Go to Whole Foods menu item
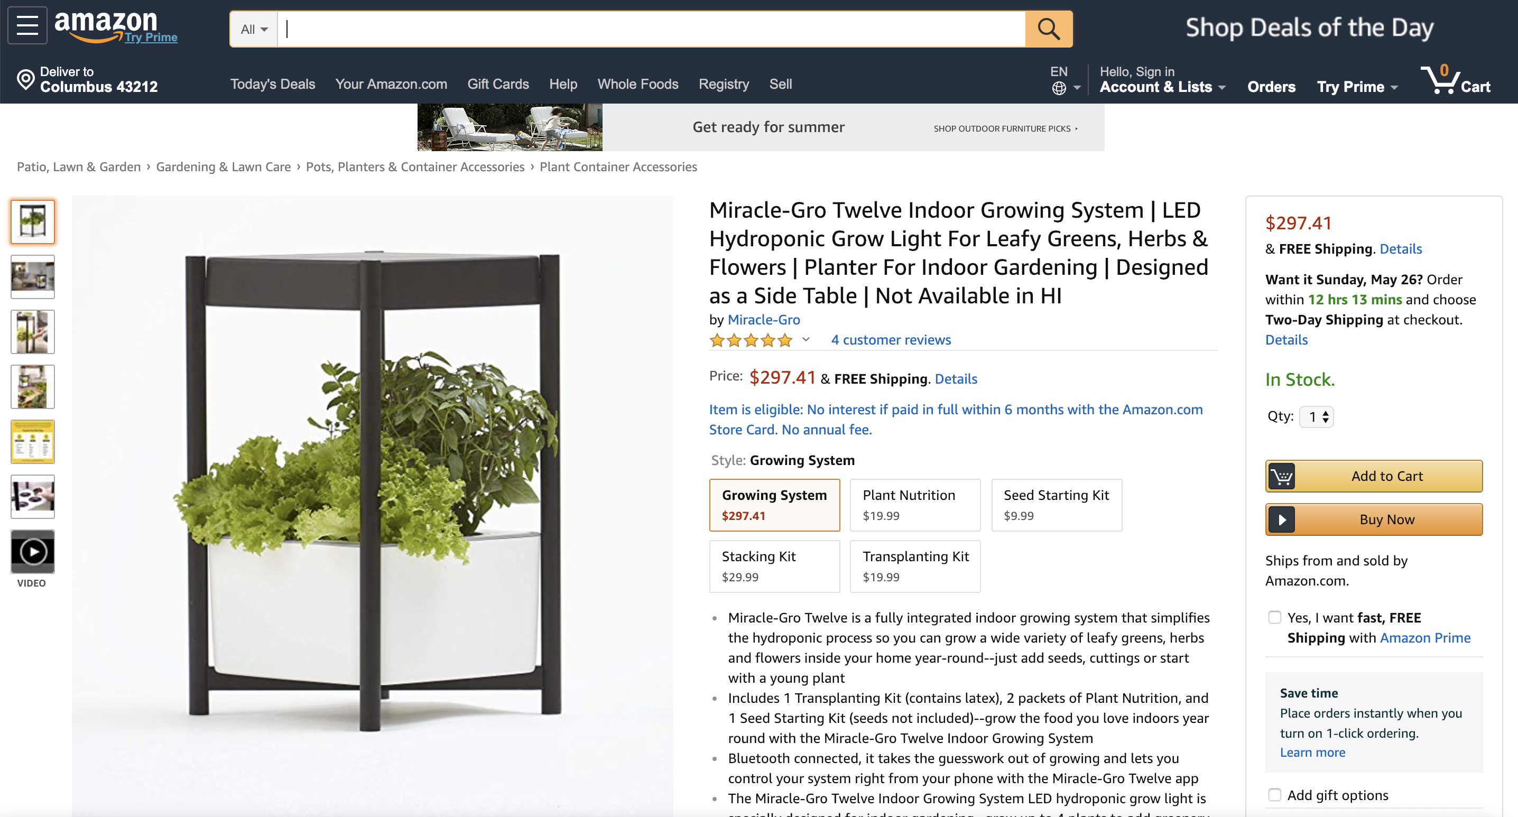 [637, 84]
